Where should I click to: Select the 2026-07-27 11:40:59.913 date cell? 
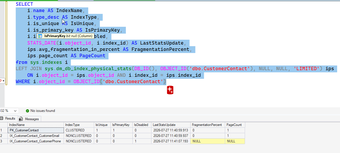(x=171, y=130)
